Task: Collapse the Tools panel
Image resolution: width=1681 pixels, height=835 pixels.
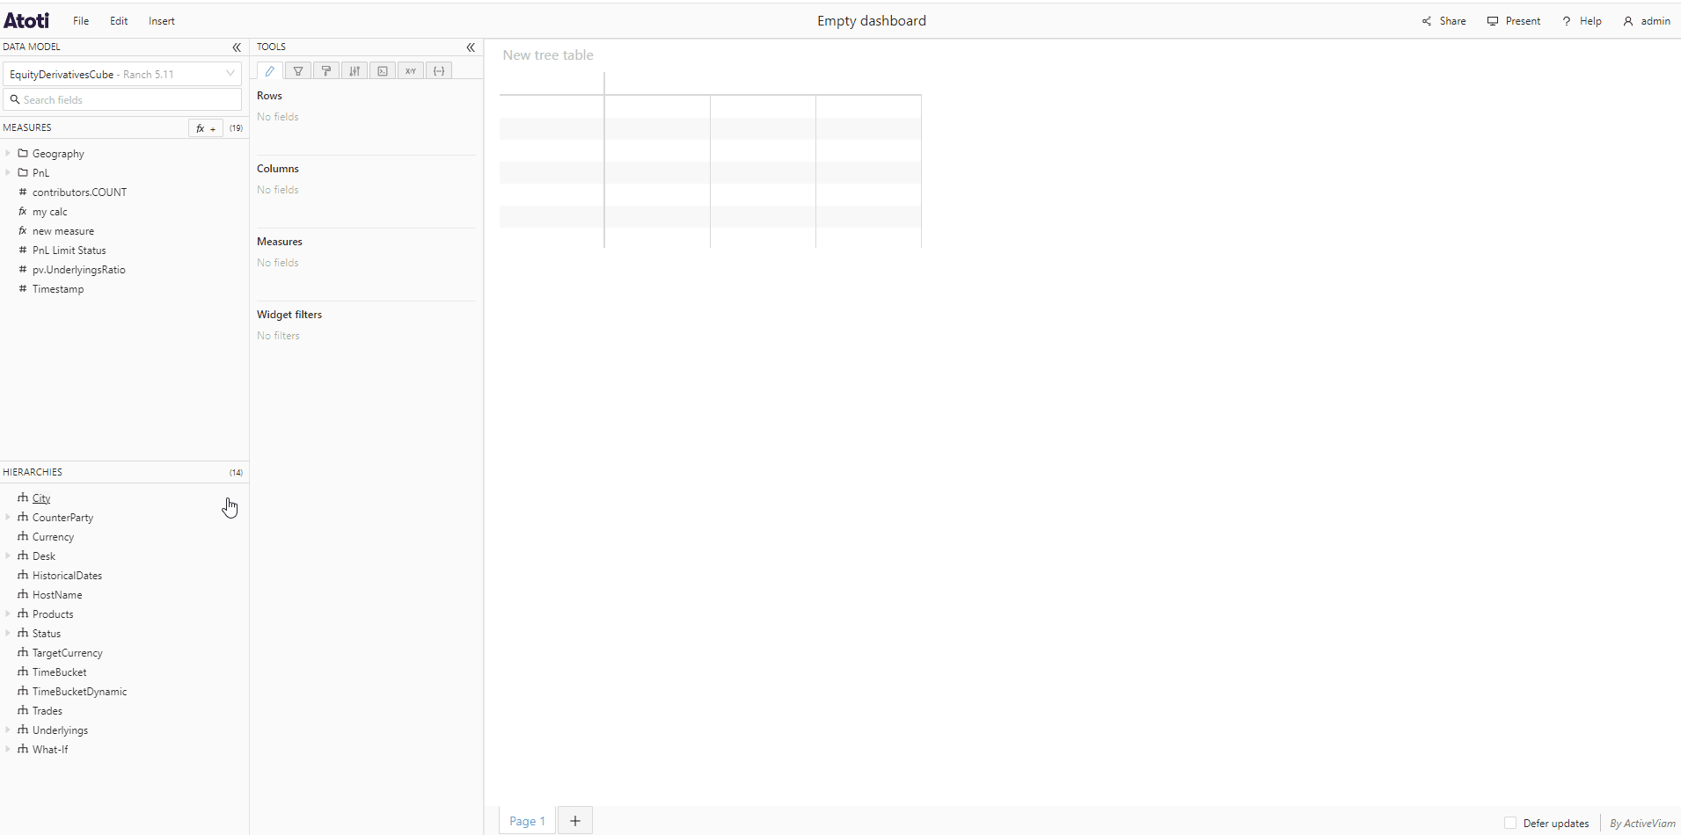Action: 471,47
